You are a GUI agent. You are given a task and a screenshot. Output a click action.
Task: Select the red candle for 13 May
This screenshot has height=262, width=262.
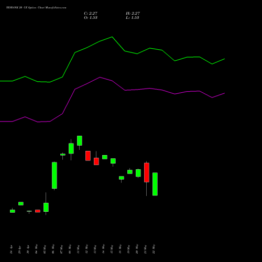pyautogui.click(x=96, y=161)
